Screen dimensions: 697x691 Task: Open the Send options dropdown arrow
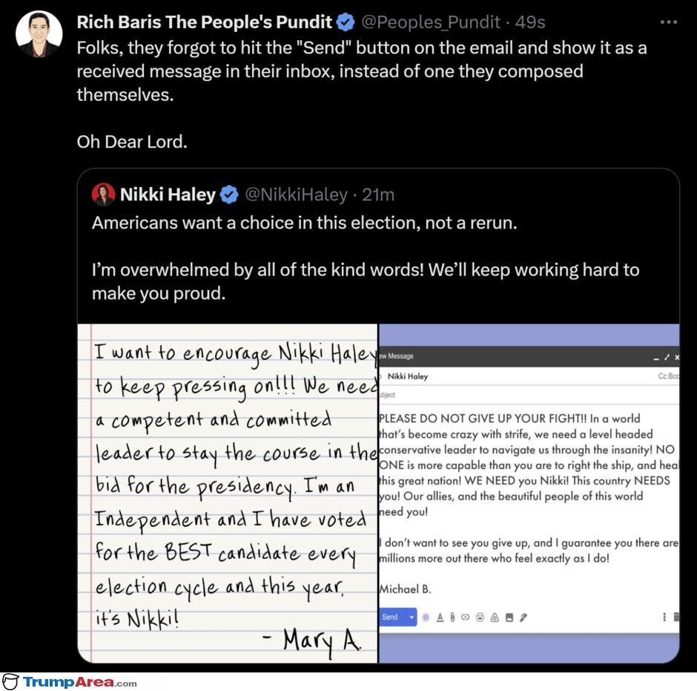coord(412,617)
